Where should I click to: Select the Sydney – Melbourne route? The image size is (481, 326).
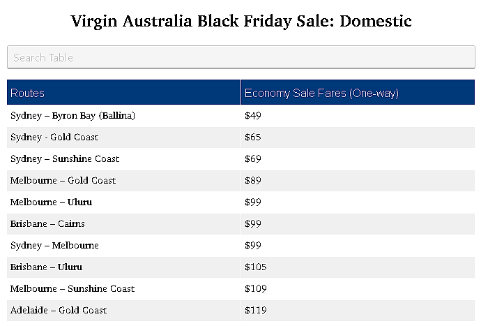54,245
